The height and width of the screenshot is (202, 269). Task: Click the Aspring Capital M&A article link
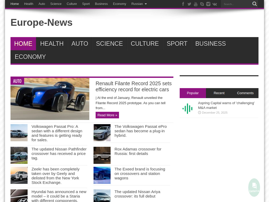pos(226,105)
